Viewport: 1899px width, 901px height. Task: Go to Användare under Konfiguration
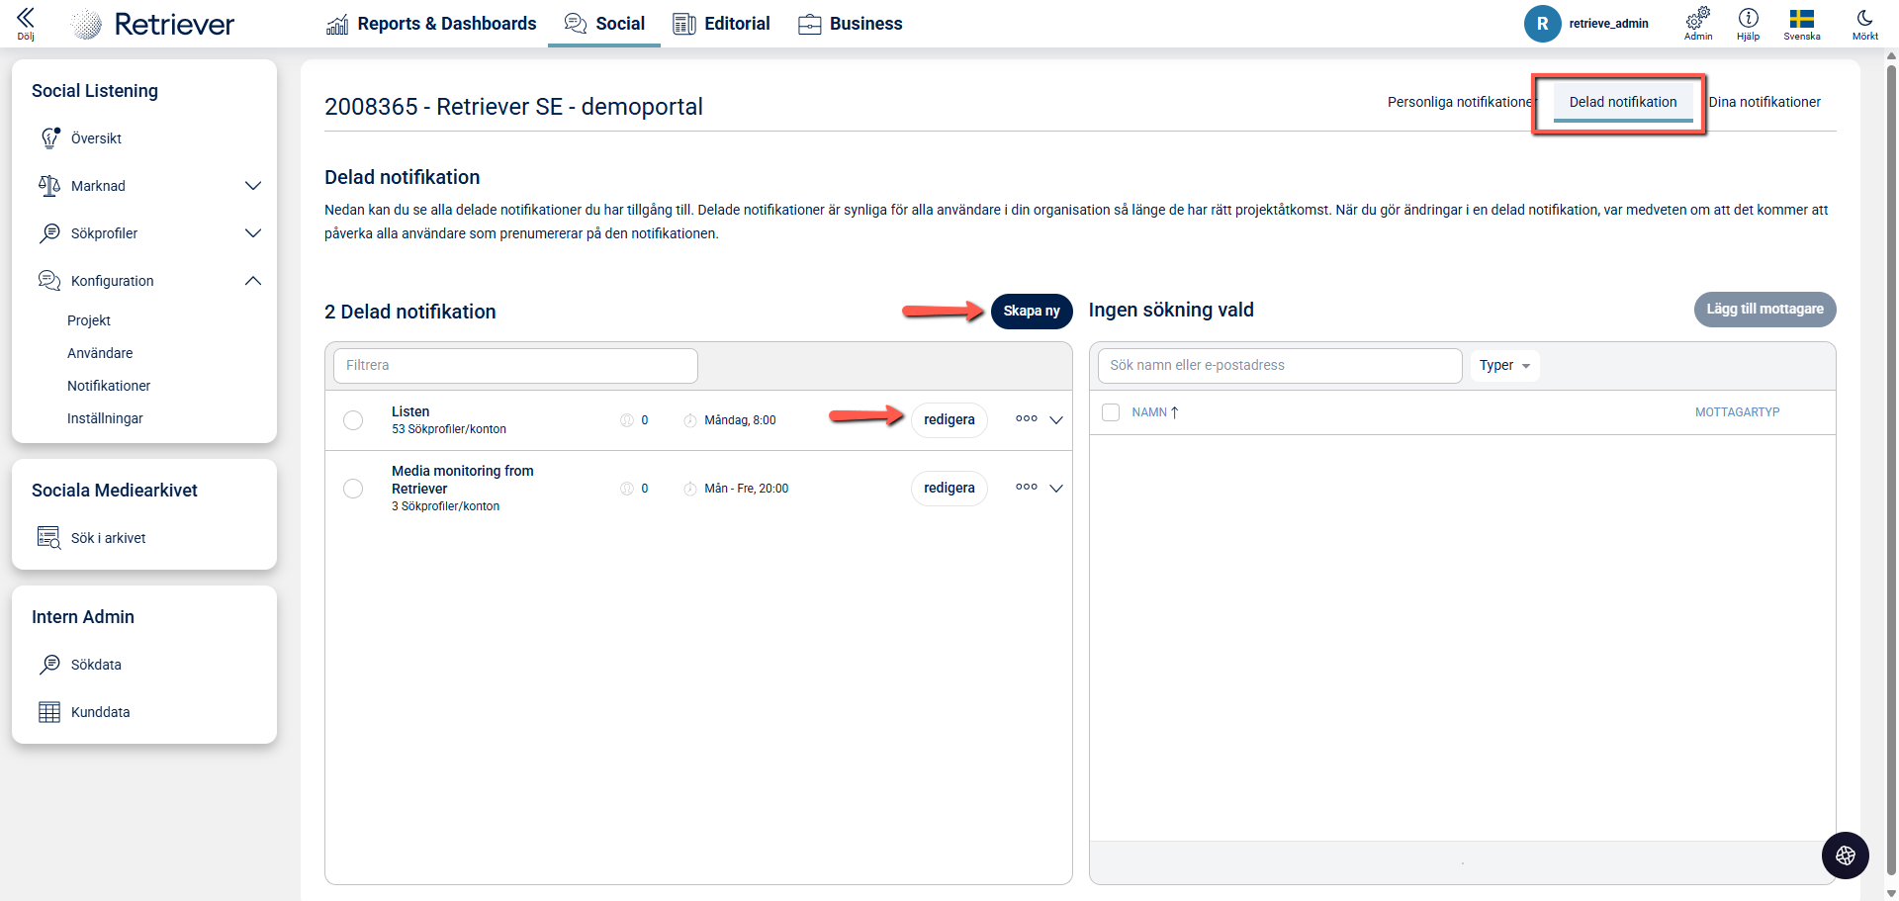pos(100,353)
